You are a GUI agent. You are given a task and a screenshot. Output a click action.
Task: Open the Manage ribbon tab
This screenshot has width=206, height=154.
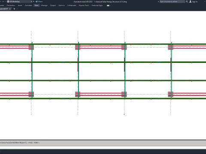click(44, 6)
